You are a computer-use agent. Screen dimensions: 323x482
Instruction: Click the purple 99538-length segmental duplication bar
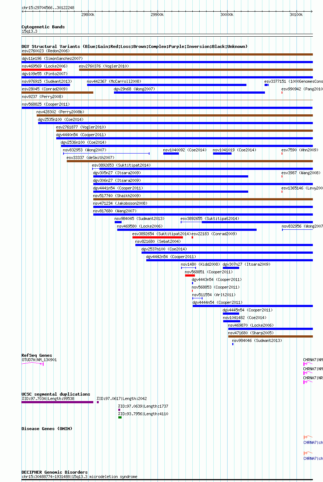tap(57, 402)
